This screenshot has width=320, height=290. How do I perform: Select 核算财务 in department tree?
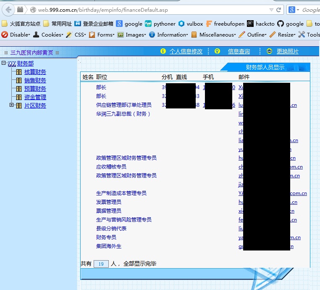tap(35, 72)
